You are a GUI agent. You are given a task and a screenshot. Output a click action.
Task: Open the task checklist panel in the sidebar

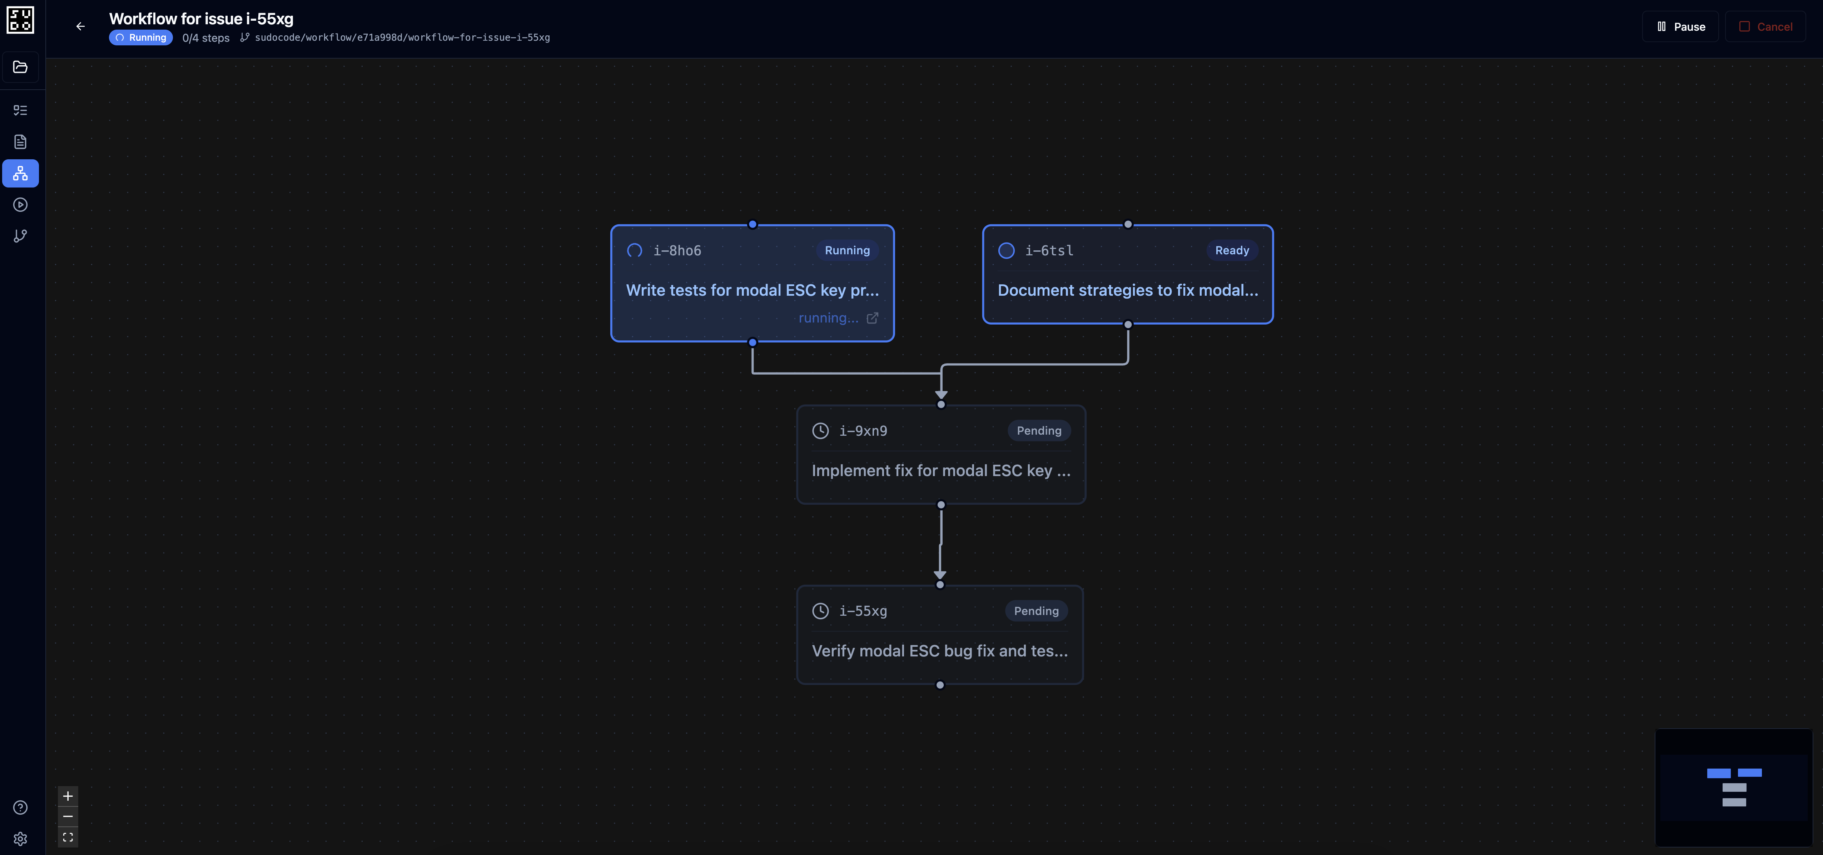pyautogui.click(x=20, y=110)
